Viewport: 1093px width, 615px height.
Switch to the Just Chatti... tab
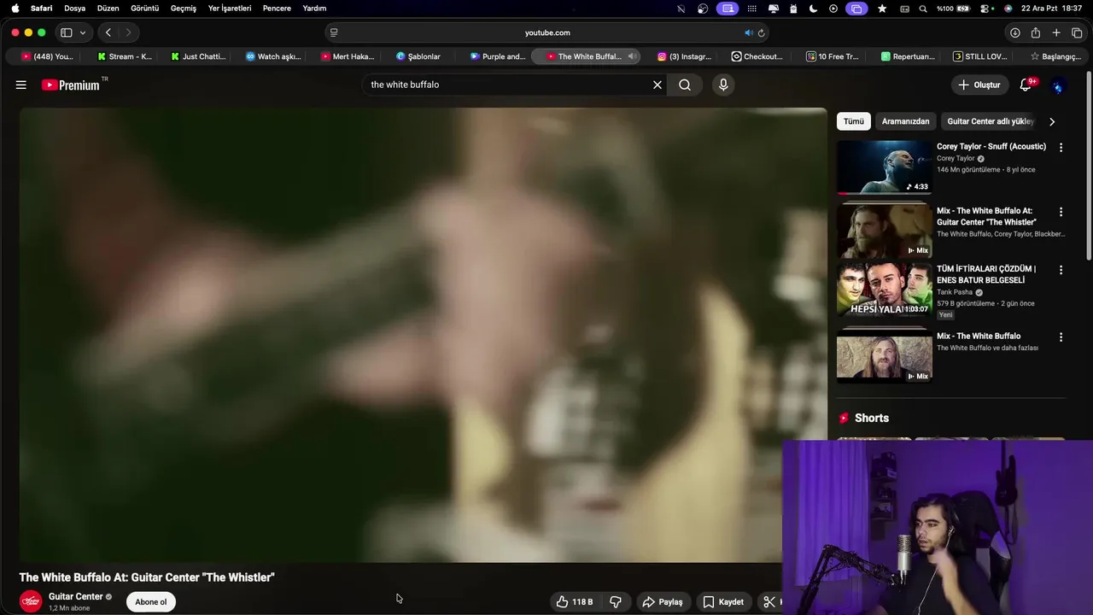click(x=198, y=56)
